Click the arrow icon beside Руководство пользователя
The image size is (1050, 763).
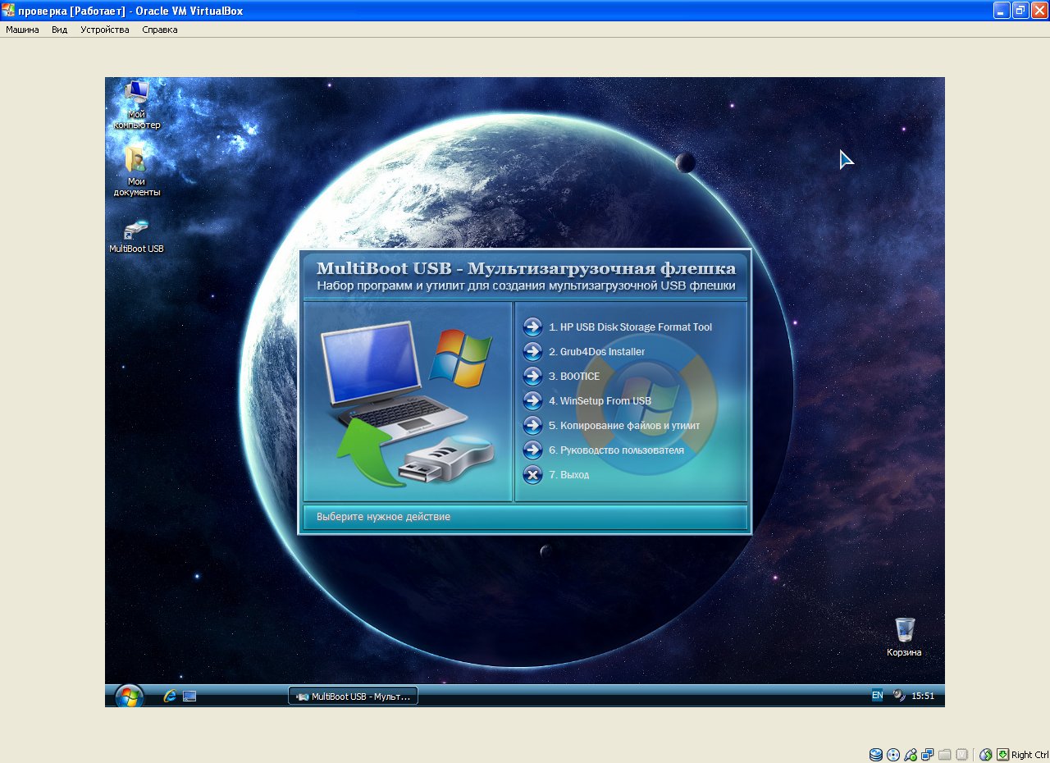click(532, 450)
